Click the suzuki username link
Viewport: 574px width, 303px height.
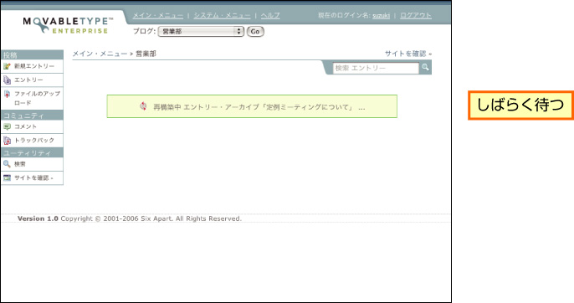[x=381, y=16]
